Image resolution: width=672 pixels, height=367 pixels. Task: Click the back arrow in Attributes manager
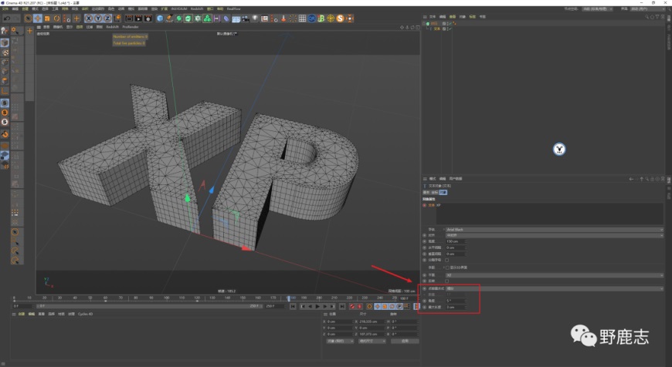[631, 179]
